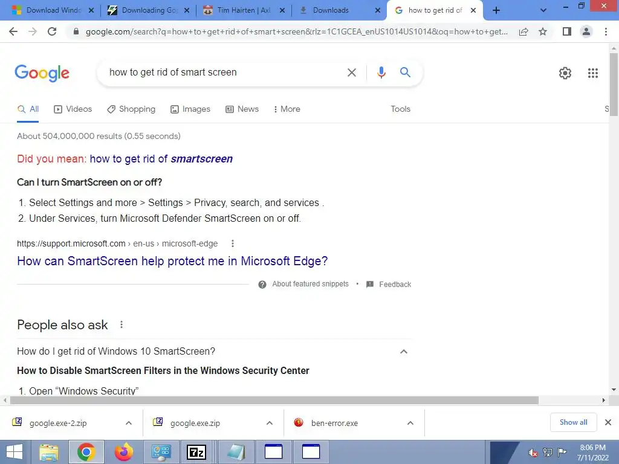Open the search Tools button
This screenshot has width=619, height=464.
[x=400, y=109]
